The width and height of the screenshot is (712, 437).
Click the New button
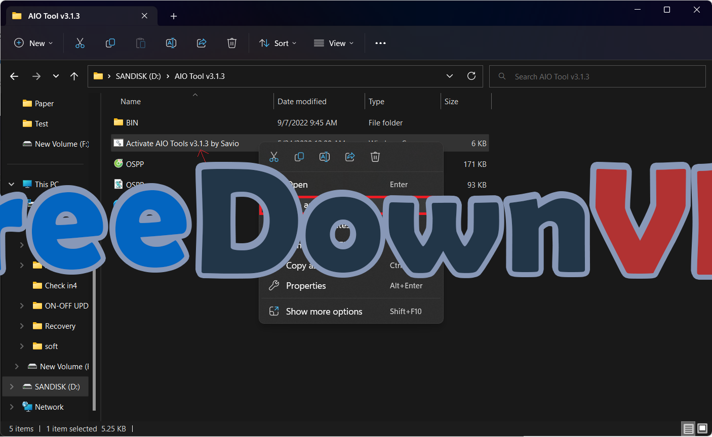tap(33, 43)
